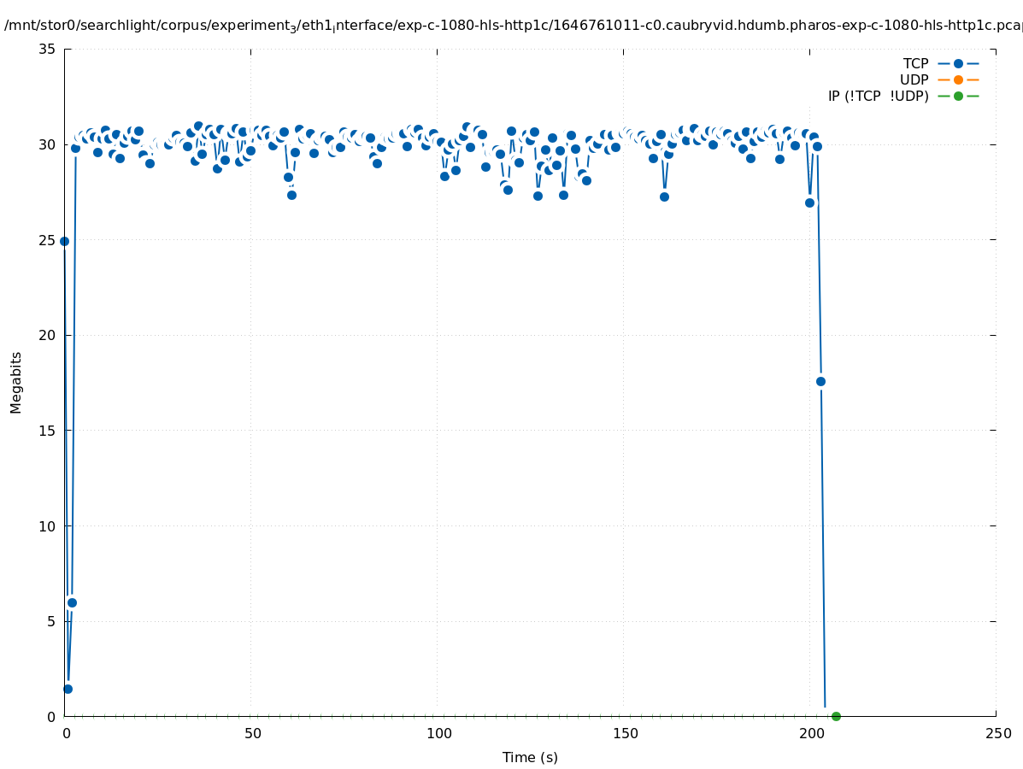Click the TCP data point near 6 Megabits
Viewport: 1023px width, 769px height.
point(72,602)
